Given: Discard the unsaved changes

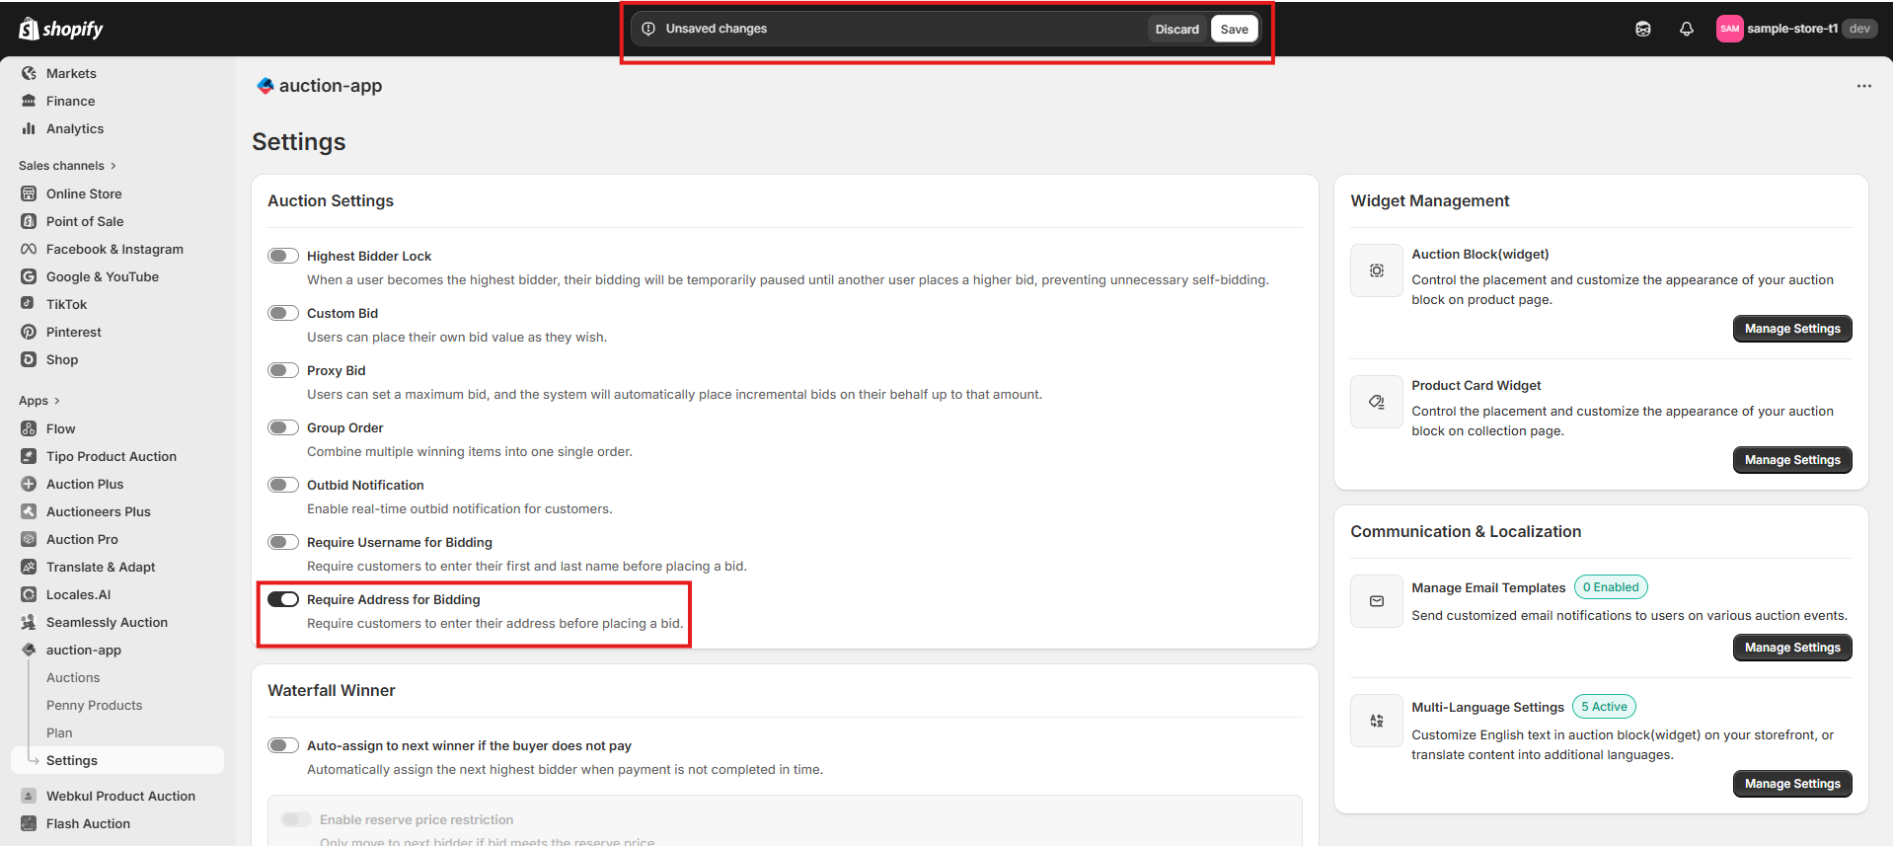Looking at the screenshot, I should point(1176,29).
